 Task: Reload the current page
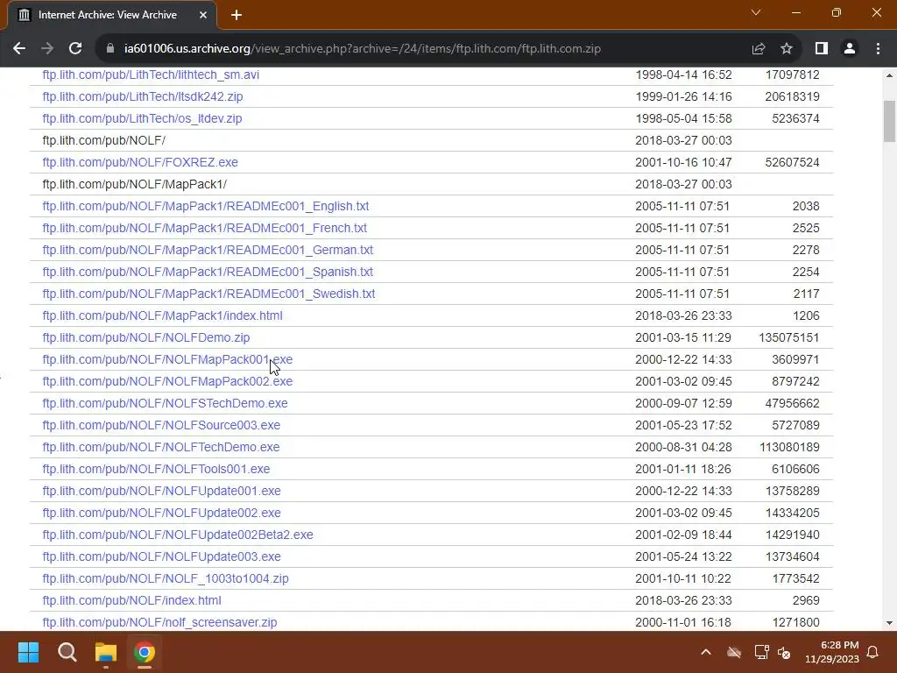point(75,49)
